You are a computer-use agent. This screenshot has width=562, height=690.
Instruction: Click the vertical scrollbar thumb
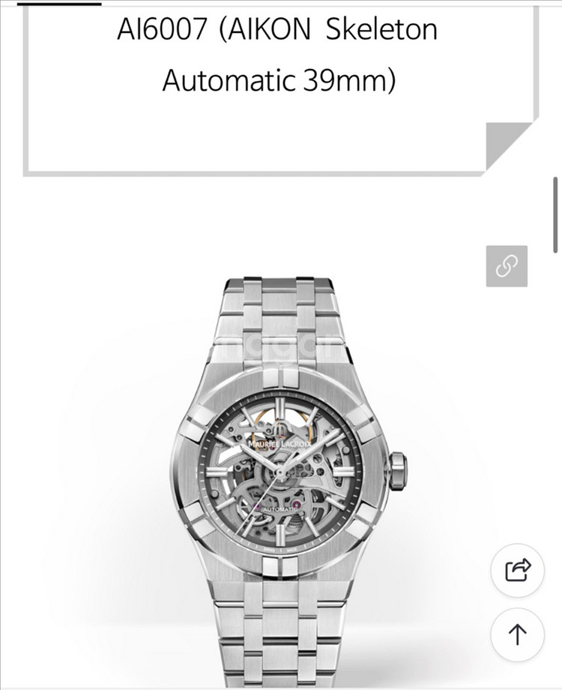point(555,214)
